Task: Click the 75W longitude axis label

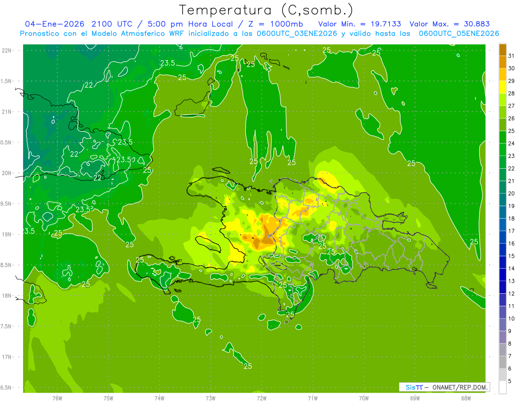Action: (x=109, y=399)
